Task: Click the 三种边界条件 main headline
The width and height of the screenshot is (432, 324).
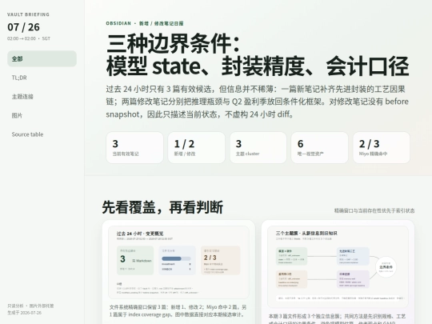Action: pos(258,55)
